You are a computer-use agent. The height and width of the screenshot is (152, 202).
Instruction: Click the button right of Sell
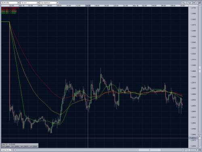pos(196,3)
